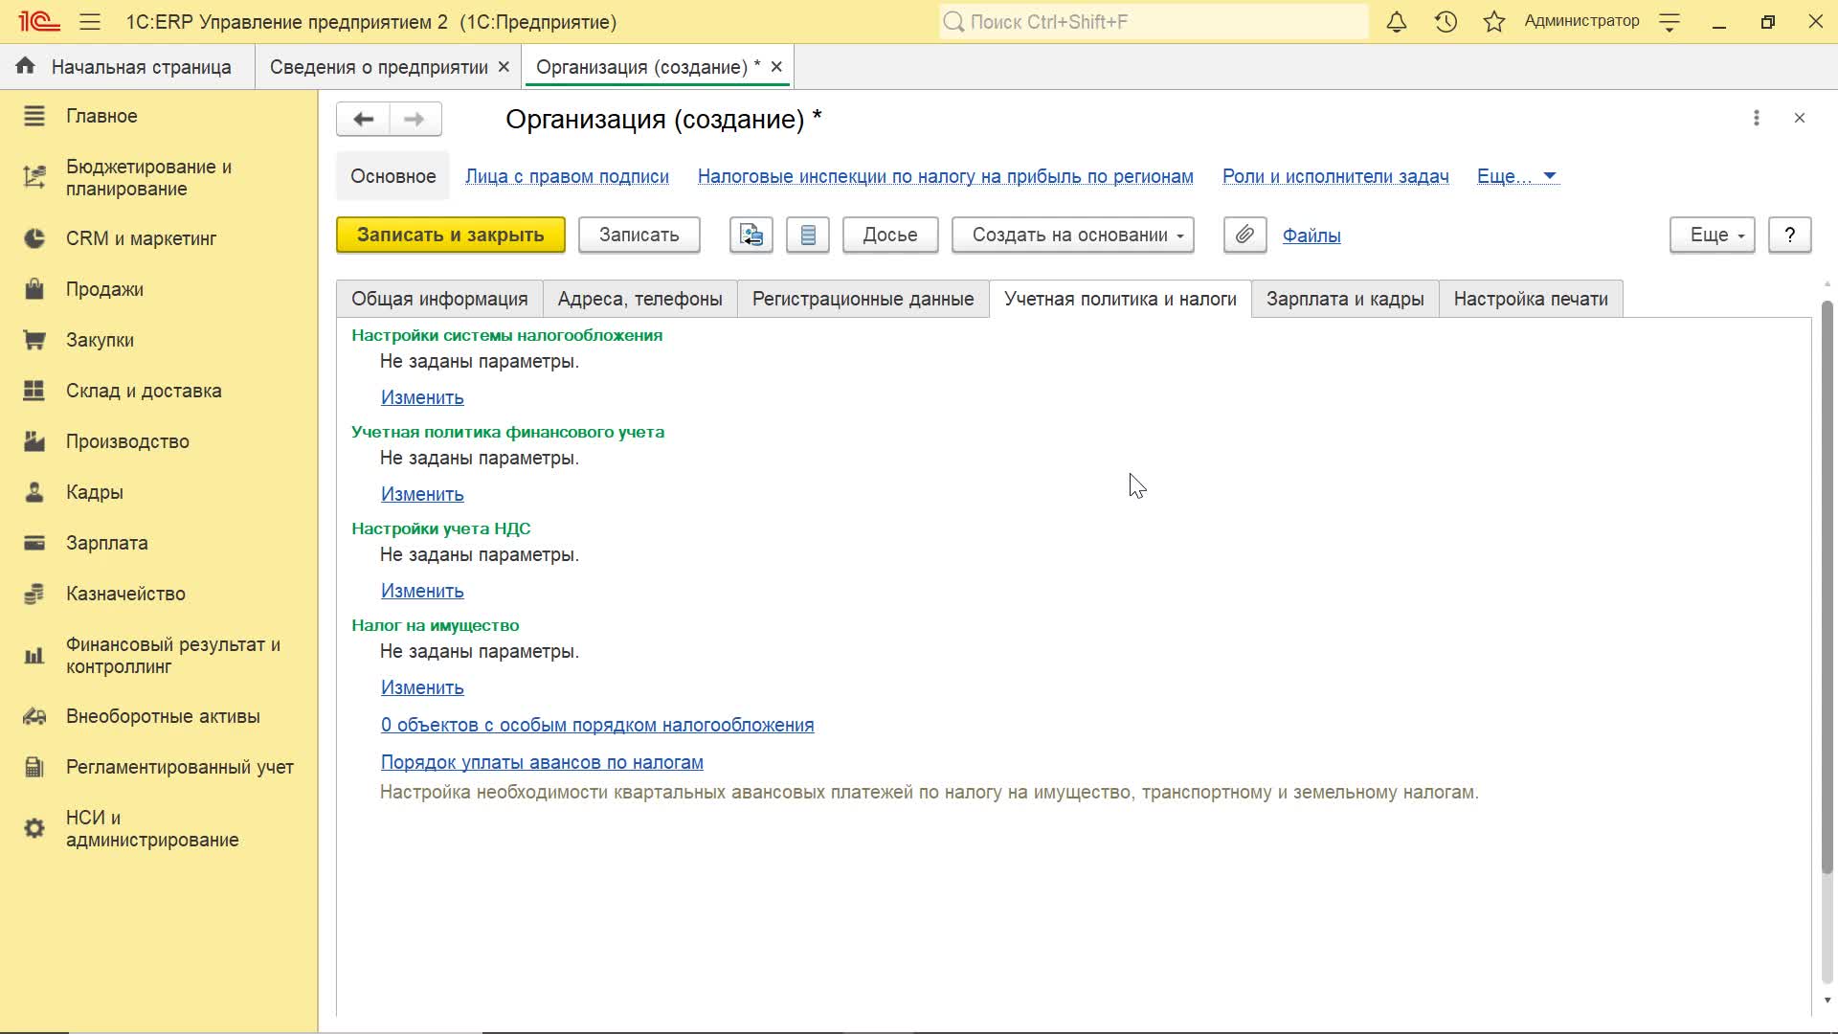Open favorites star icon
The image size is (1838, 1034).
[1494, 21]
